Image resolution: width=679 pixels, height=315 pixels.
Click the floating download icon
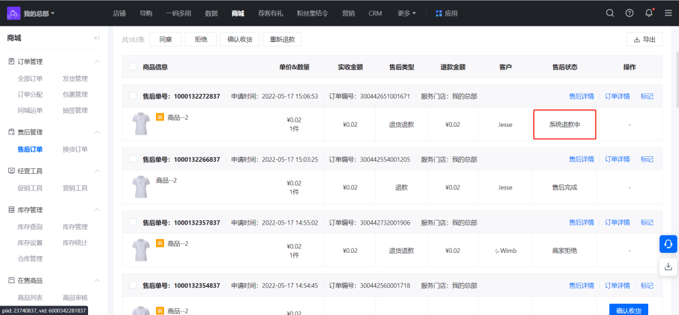point(668,266)
